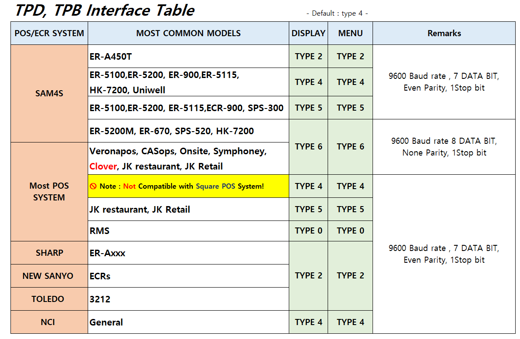Click the Most POS SYSTEM cell
Image resolution: width=520 pixels, height=339 pixels.
[49, 192]
